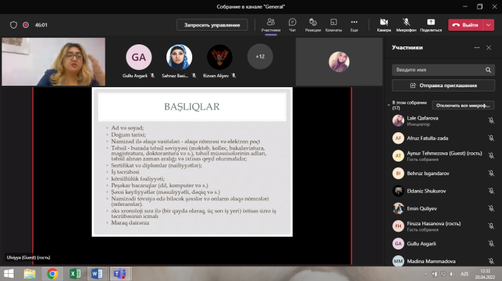
Task: Open participants panel three-dots options
Action: click(477, 48)
